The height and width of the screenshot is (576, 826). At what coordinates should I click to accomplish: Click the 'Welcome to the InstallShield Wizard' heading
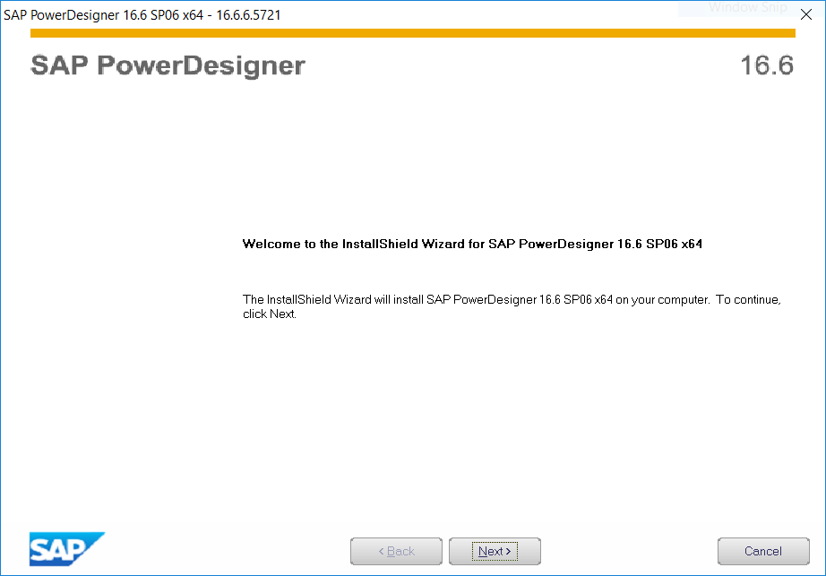click(x=472, y=244)
